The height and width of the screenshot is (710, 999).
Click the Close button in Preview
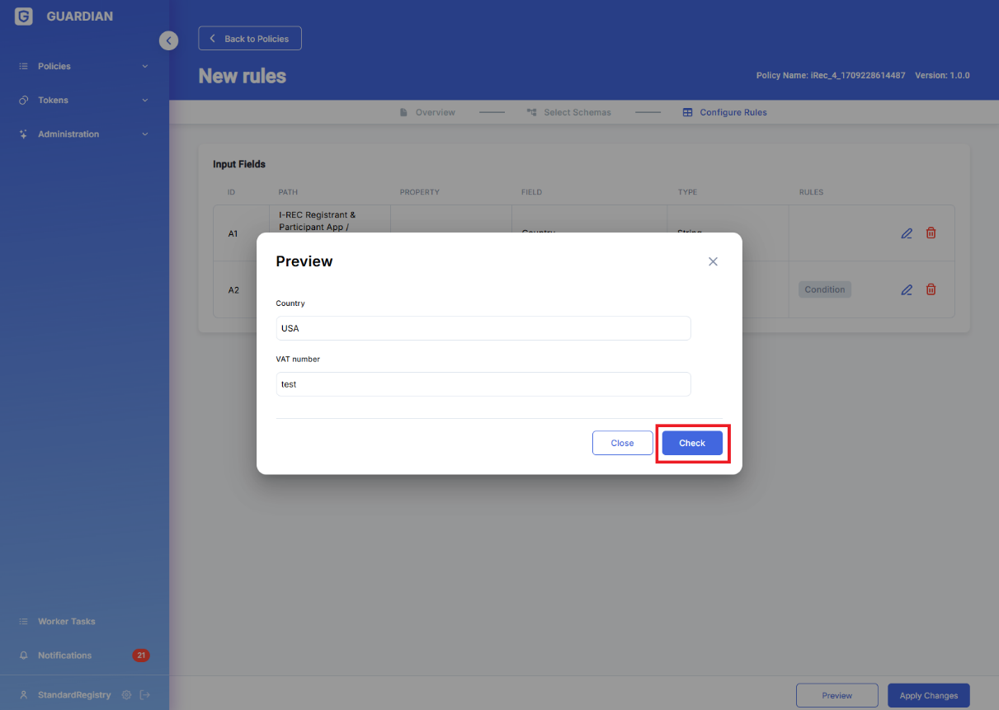coord(622,443)
